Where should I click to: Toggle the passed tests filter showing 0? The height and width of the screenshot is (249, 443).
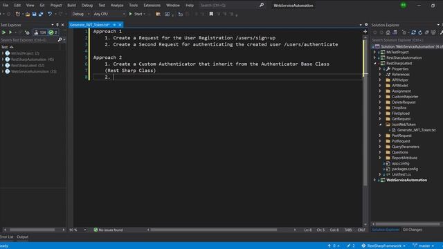pos(53,33)
